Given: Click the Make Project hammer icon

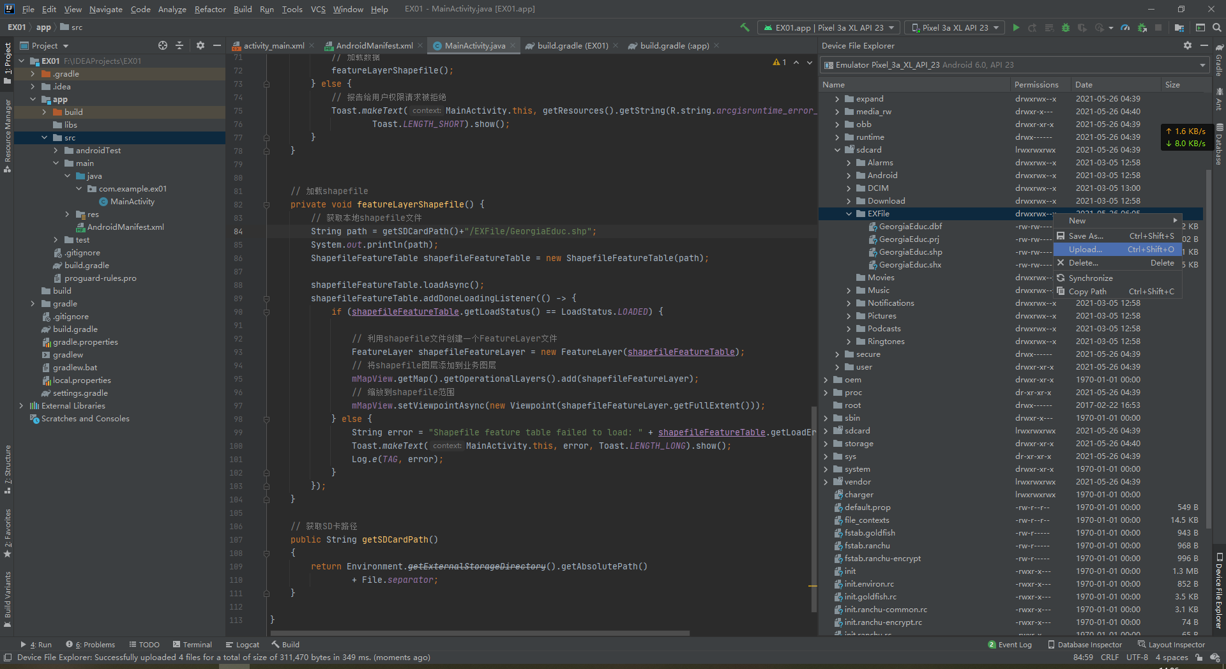Looking at the screenshot, I should click(745, 27).
